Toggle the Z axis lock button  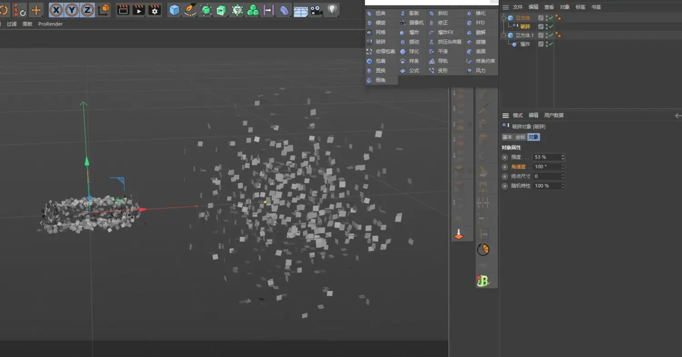[88, 10]
